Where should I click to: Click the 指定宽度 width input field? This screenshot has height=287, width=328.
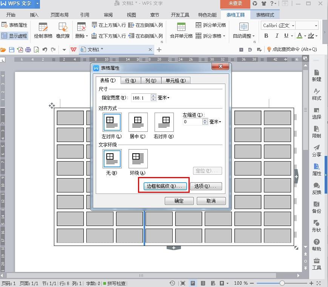(141, 98)
